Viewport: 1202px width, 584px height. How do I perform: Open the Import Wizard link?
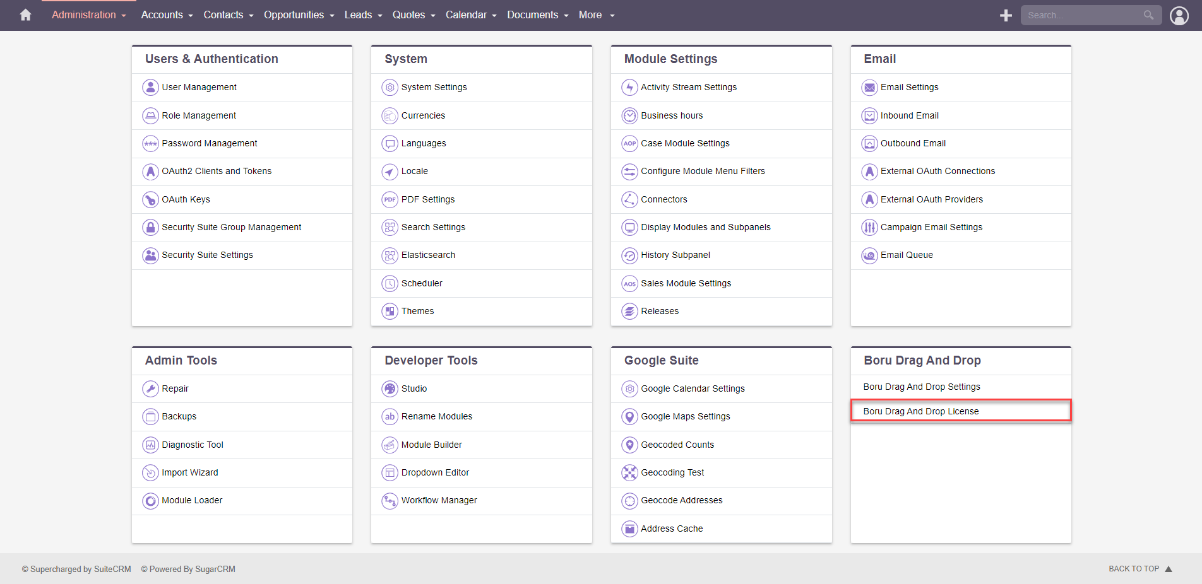(190, 472)
